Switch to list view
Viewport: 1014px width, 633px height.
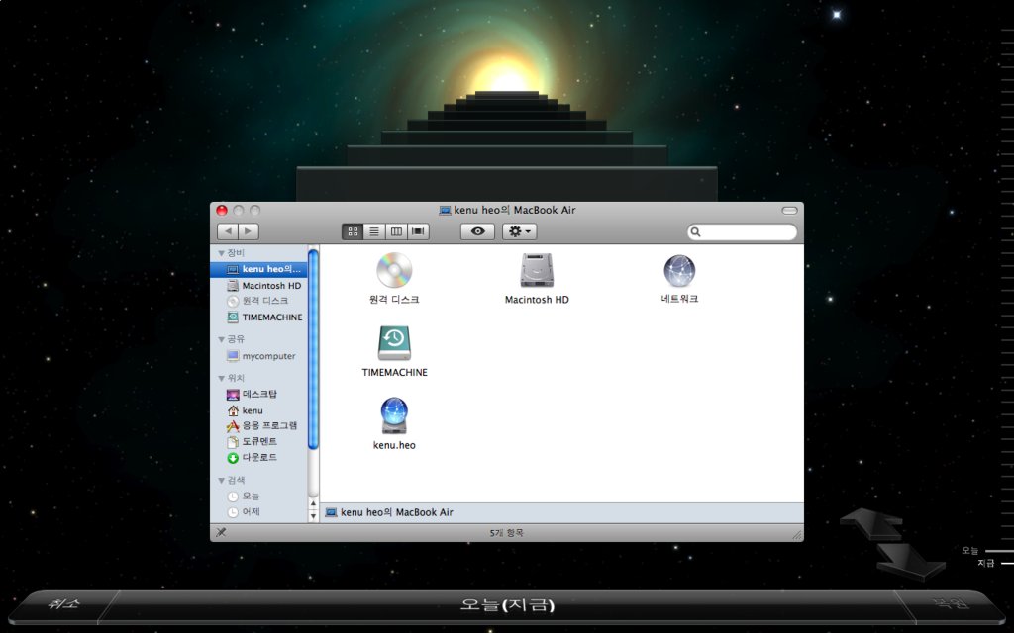point(374,231)
